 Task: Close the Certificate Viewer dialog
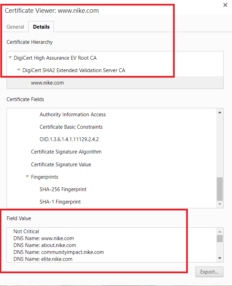pyautogui.click(x=225, y=5)
